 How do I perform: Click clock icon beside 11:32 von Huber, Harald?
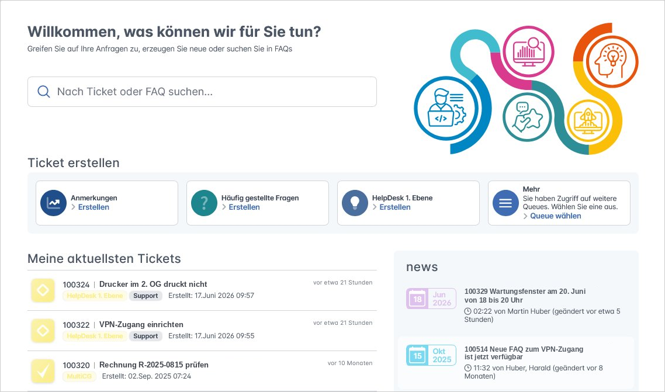click(468, 368)
